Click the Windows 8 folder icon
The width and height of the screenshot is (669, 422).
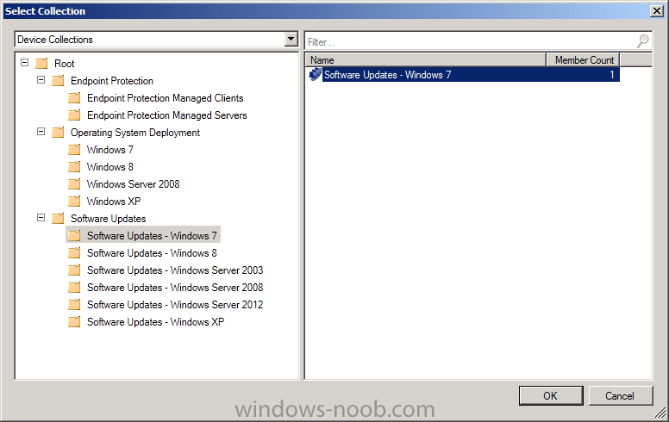click(74, 167)
